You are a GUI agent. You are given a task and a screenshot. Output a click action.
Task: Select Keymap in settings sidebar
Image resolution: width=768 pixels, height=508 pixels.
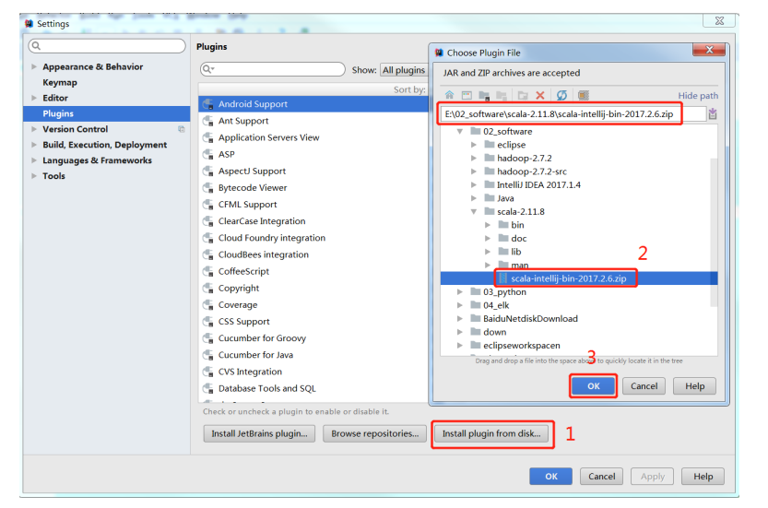[x=60, y=82]
